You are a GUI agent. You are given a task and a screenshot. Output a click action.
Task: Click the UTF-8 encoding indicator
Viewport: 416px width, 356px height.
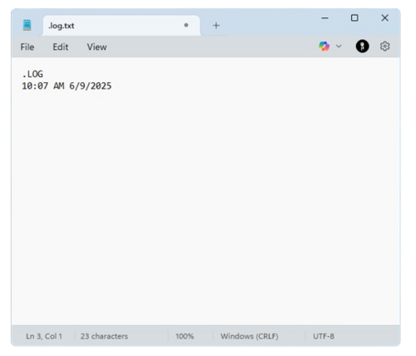324,336
